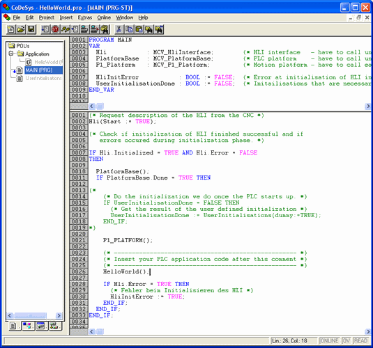Viewport: 373px width, 348px height.
Task: Minimize the MAIN editor child window
Action: (351, 17)
